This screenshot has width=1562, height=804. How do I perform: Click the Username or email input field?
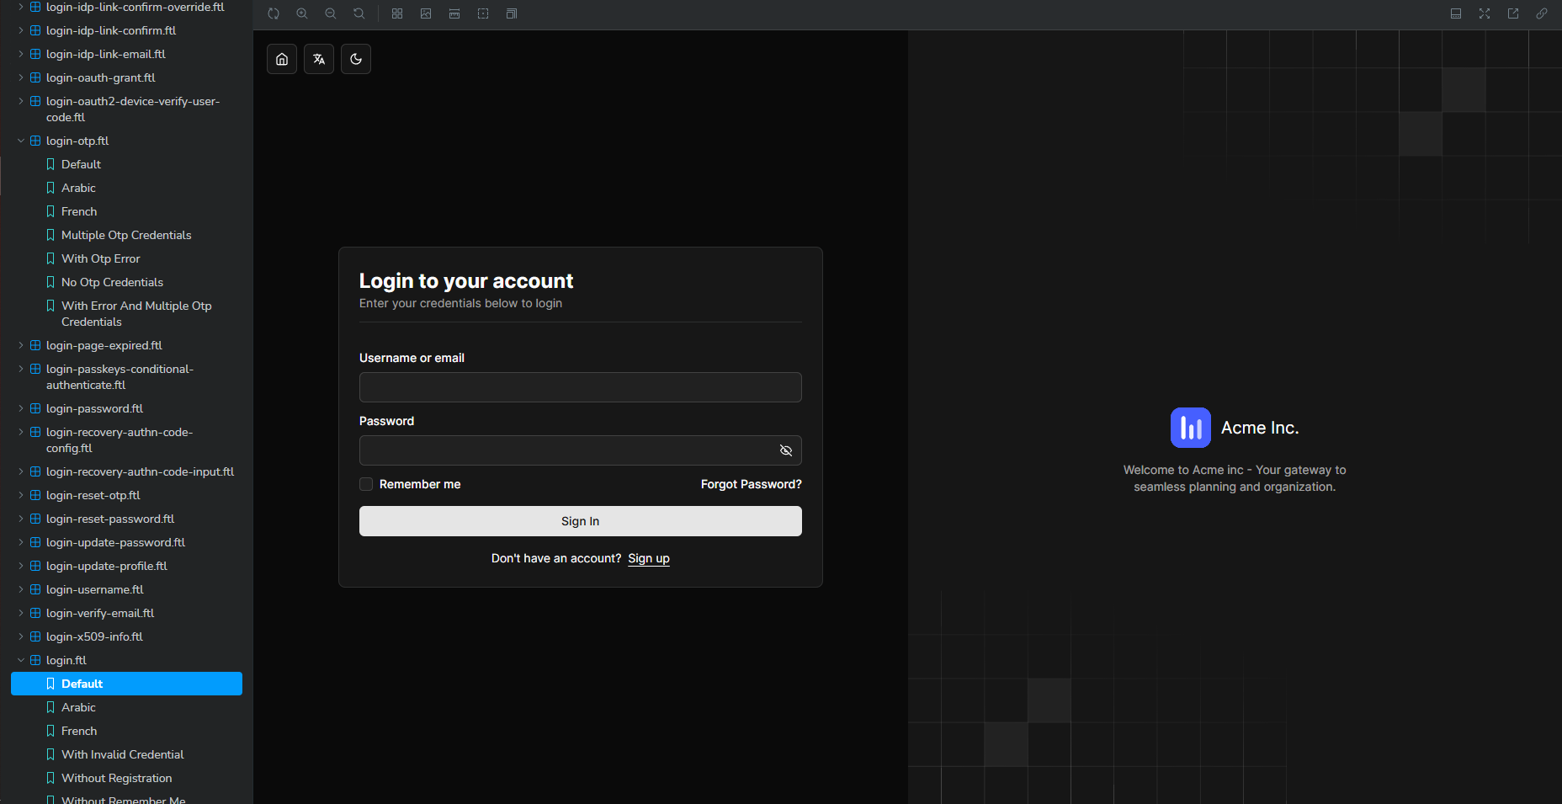[580, 387]
